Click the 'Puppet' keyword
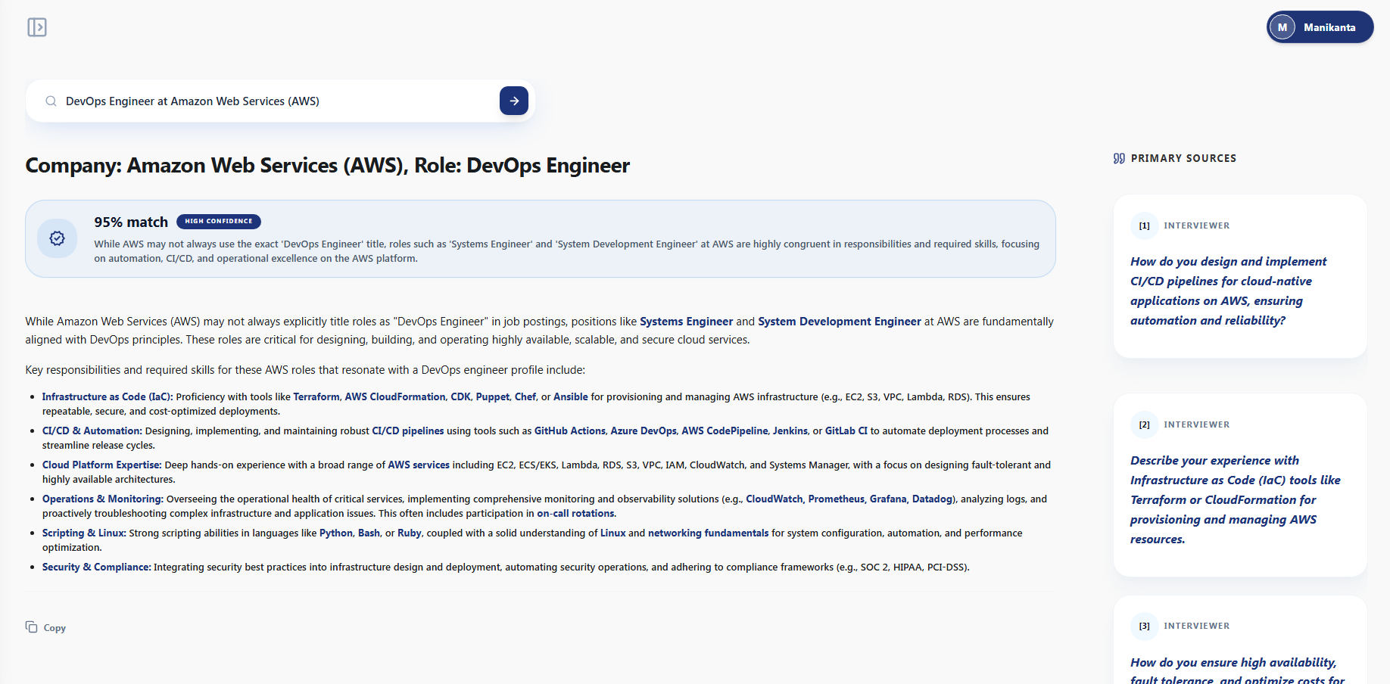 coord(493,396)
